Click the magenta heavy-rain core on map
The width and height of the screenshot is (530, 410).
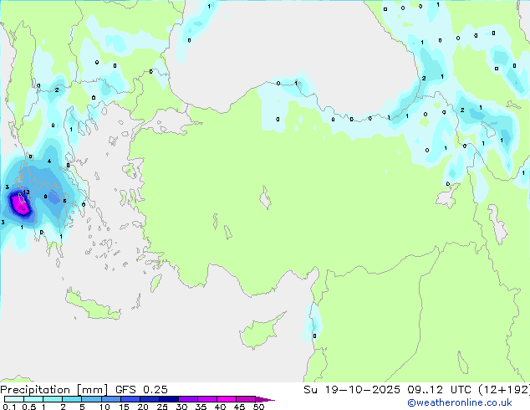19,205
